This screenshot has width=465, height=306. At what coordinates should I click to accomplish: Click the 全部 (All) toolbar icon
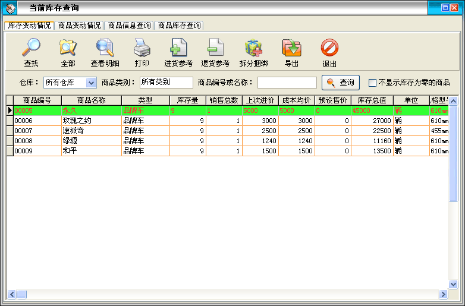pyautogui.click(x=68, y=48)
